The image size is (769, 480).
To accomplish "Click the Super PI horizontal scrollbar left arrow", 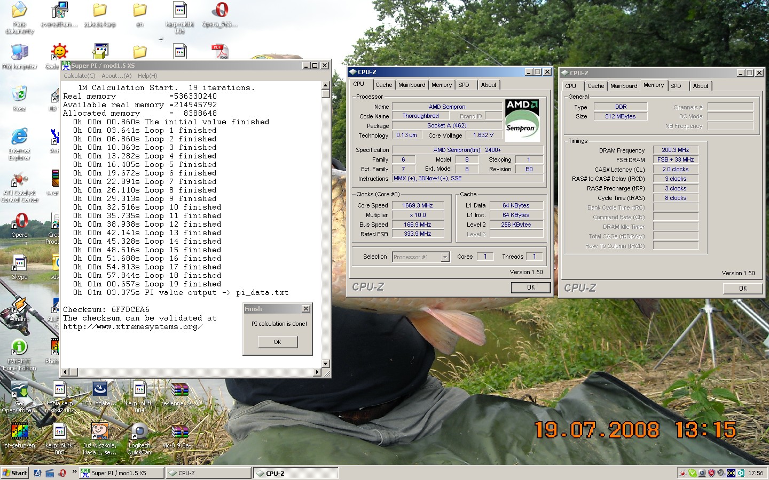I will [x=65, y=372].
